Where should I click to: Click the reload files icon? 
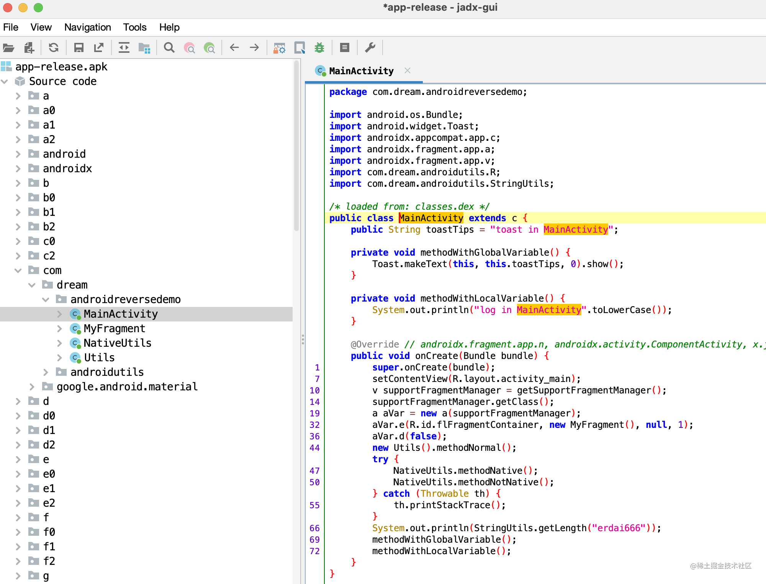[54, 48]
